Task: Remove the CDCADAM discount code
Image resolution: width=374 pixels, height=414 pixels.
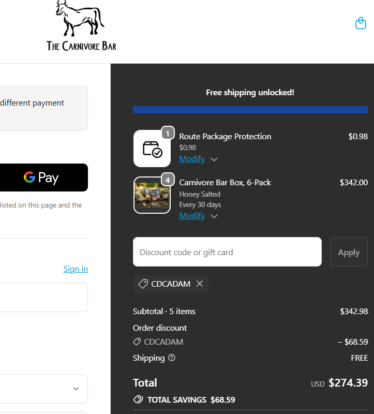Action: tap(200, 284)
